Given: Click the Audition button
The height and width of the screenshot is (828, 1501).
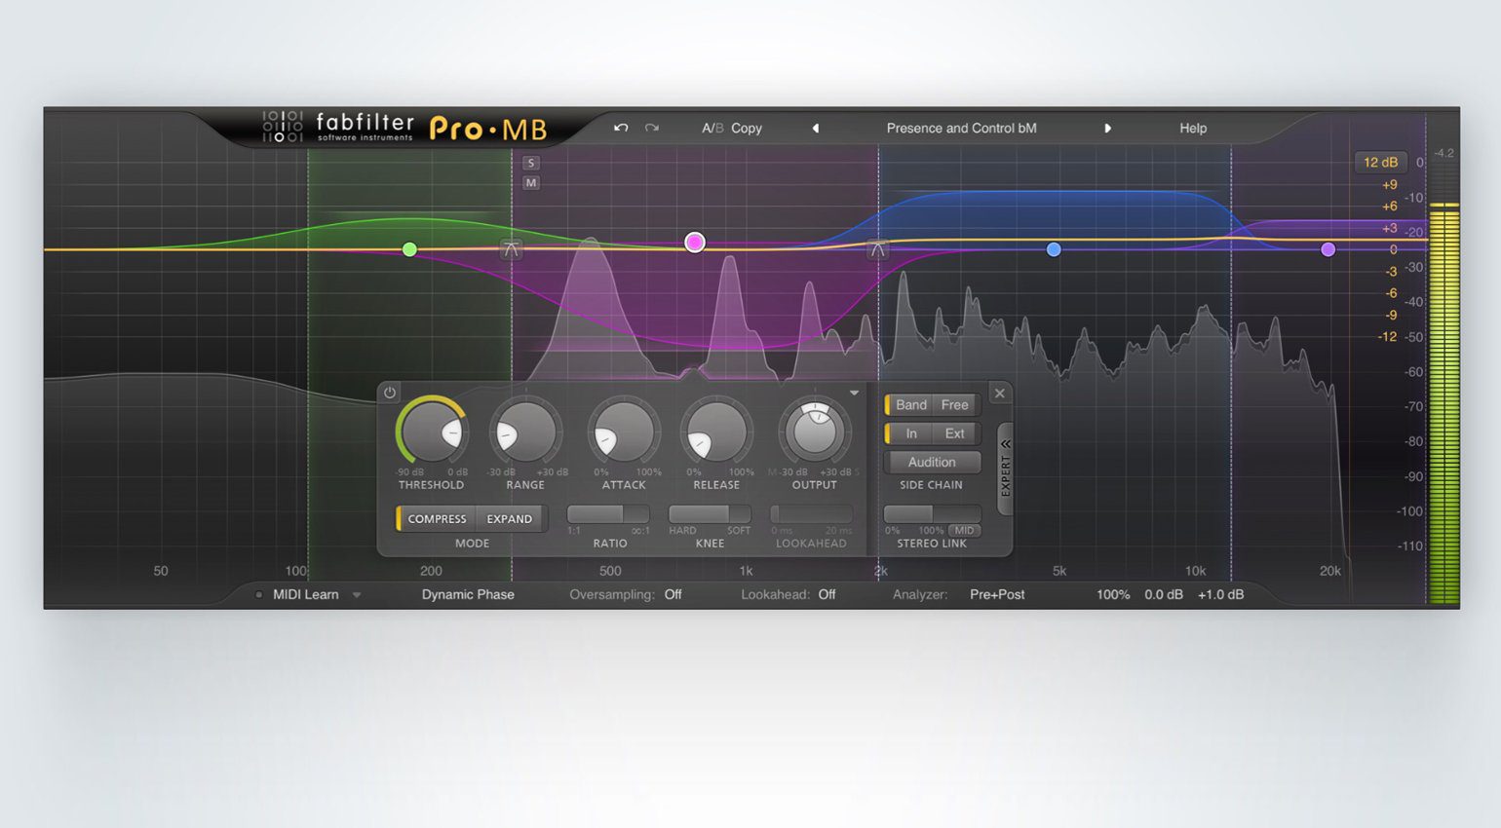Looking at the screenshot, I should [931, 462].
